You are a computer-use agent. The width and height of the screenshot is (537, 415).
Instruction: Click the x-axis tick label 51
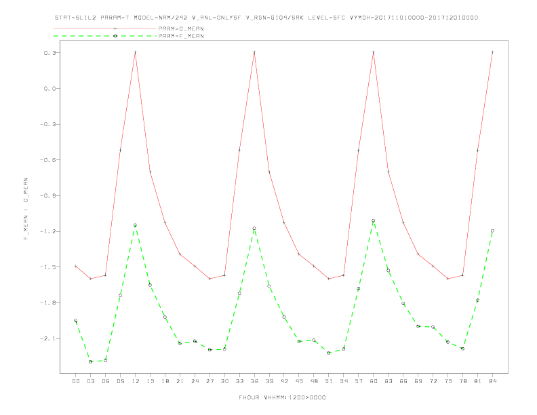point(329,381)
